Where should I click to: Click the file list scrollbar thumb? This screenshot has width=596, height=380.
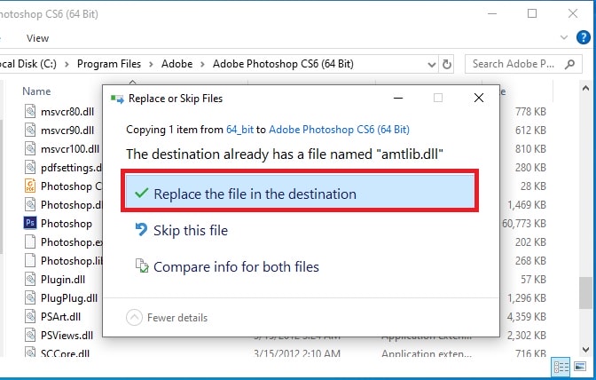(585, 293)
